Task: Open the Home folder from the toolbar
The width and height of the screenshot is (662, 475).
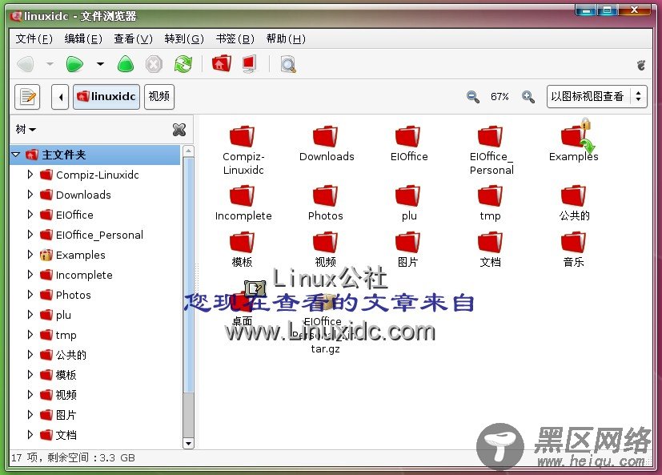Action: pyautogui.click(x=221, y=64)
